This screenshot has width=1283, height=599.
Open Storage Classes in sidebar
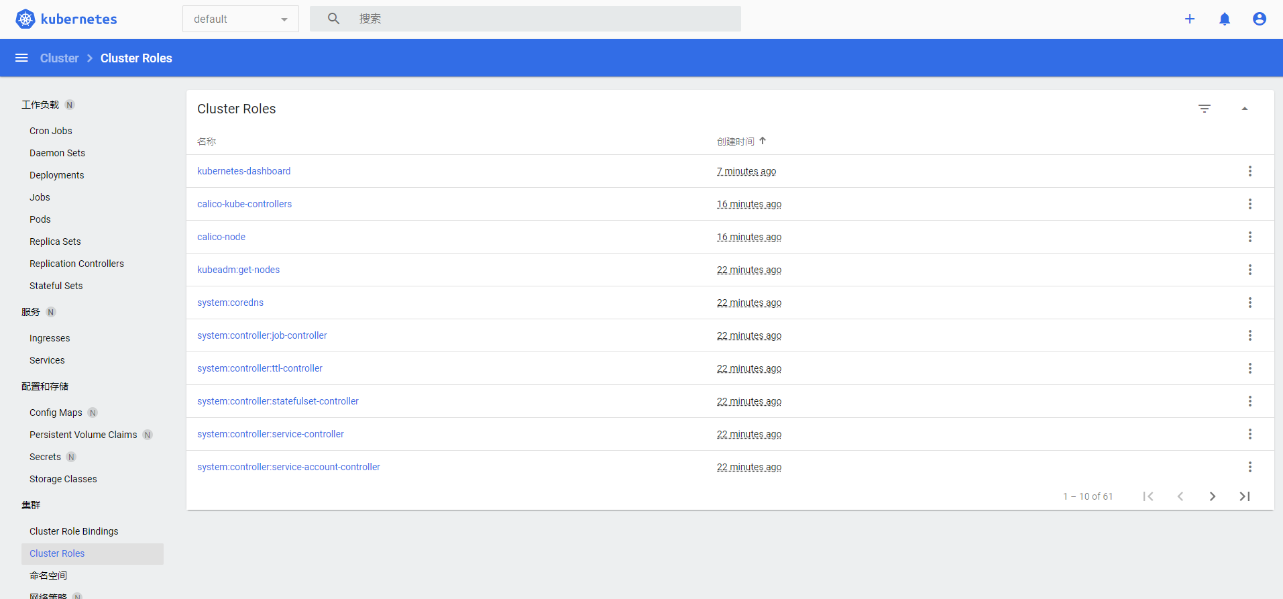tap(63, 479)
